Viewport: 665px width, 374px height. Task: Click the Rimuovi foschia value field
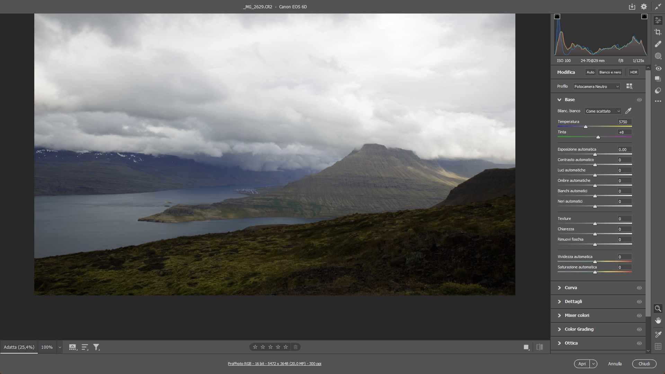[625, 240]
